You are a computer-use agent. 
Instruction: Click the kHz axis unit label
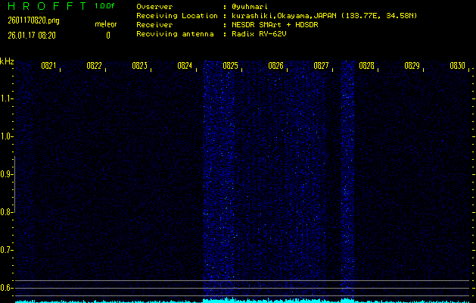pyautogui.click(x=7, y=61)
